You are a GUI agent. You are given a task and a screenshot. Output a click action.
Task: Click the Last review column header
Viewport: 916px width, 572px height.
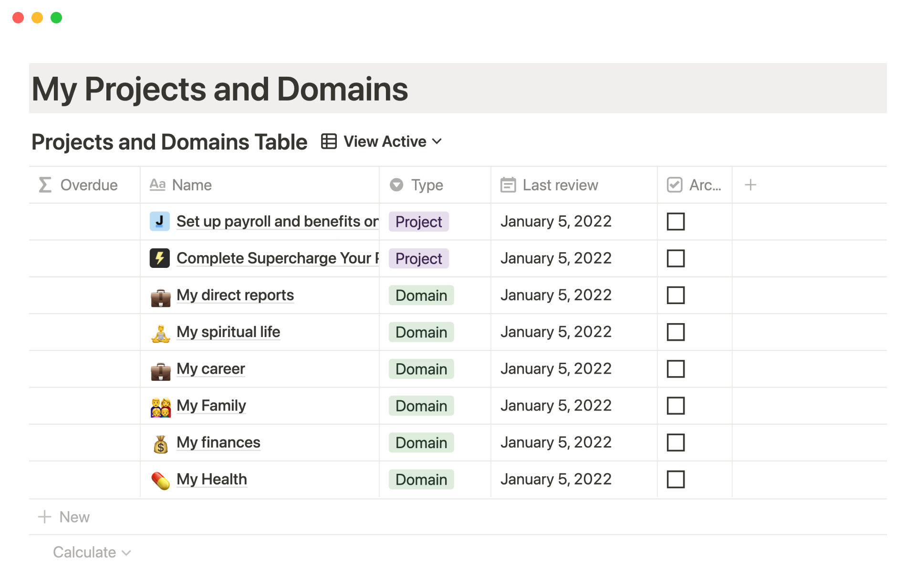[560, 185]
